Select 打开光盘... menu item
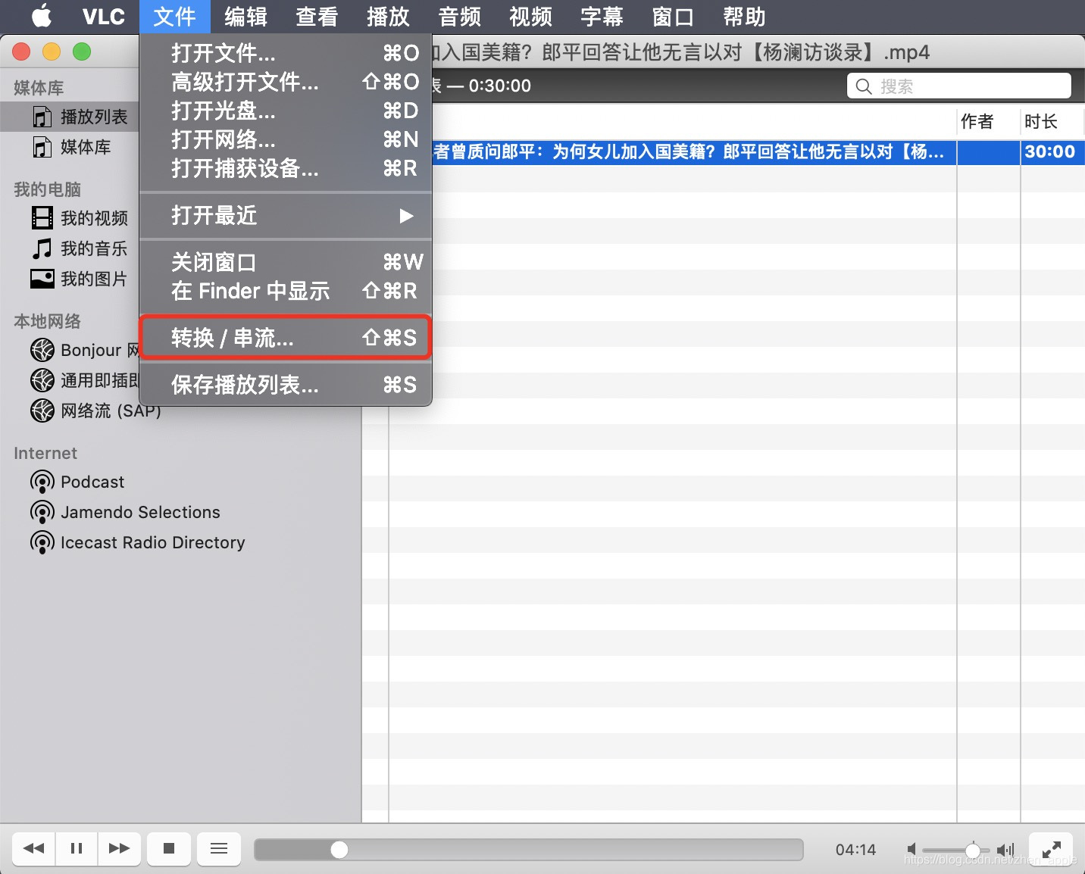 (286, 111)
